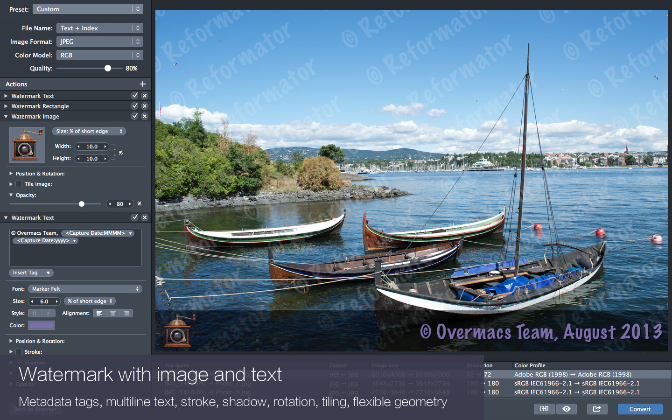Image resolution: width=672 pixels, height=420 pixels.
Task: Open the purple text Color swatch
Action: click(42, 325)
